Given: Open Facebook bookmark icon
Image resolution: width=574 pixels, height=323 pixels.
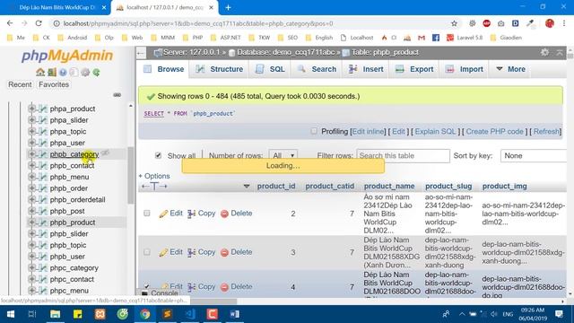Looking at the screenshot, I should [x=436, y=38].
